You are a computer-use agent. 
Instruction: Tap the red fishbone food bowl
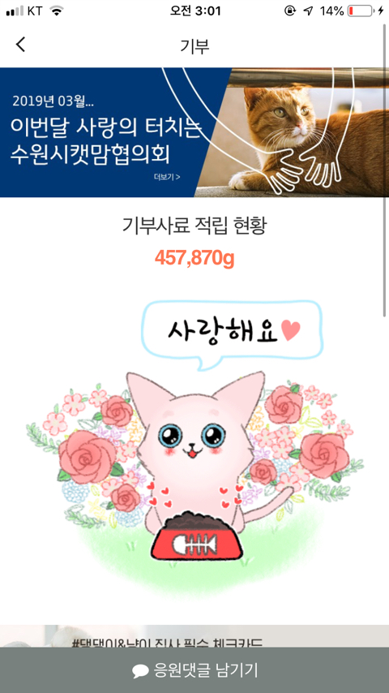click(195, 540)
